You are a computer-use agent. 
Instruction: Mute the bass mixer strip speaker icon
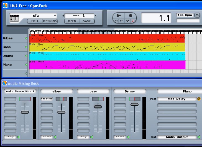pos(92,137)
